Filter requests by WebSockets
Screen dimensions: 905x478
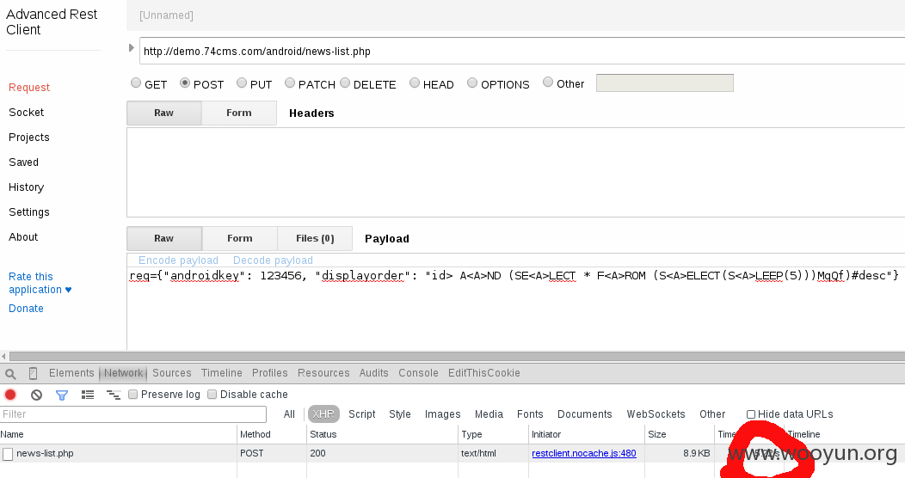656,414
